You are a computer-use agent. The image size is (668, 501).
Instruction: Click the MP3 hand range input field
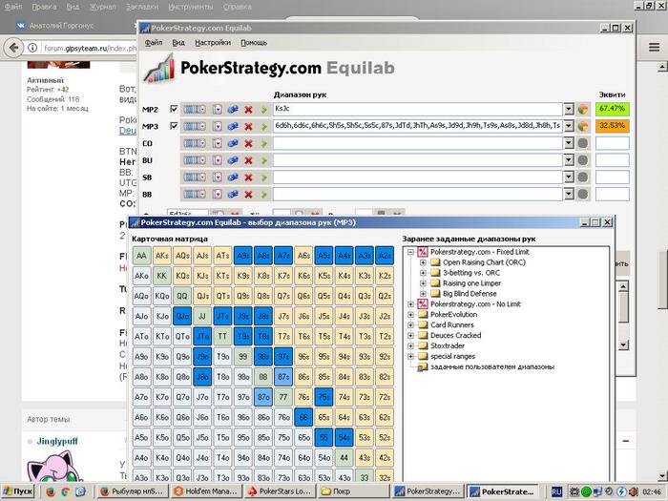[418, 126]
